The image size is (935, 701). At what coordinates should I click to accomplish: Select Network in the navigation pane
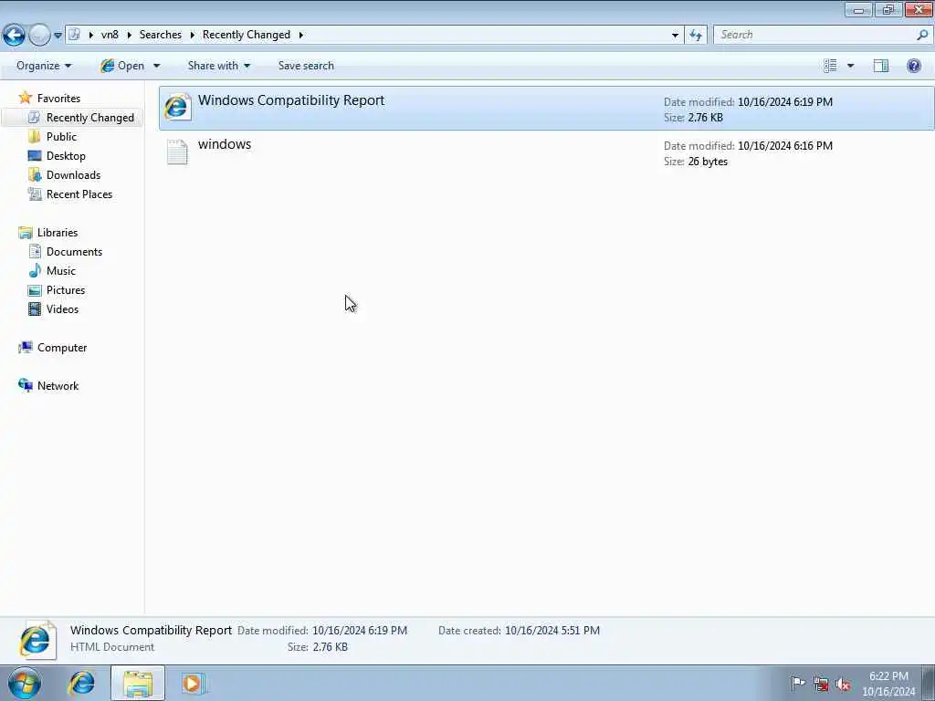coord(58,386)
